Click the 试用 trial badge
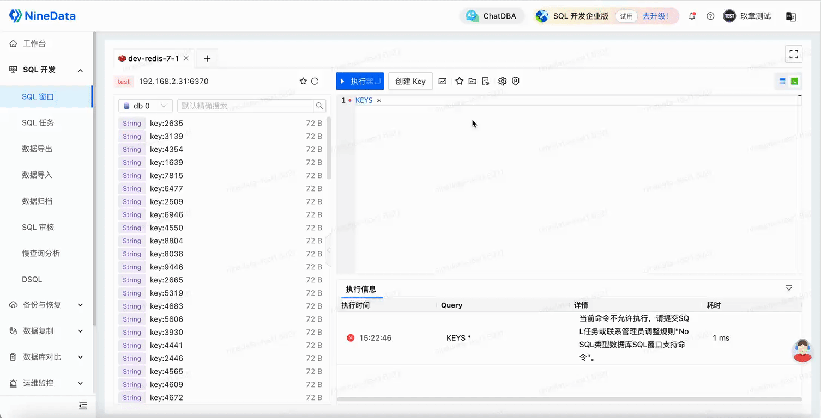 626,16
